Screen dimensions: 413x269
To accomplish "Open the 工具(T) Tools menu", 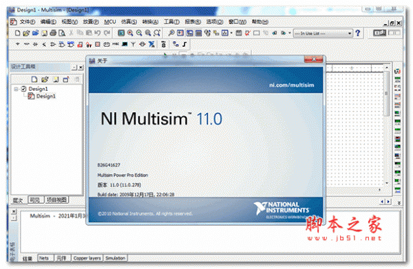I will [x=171, y=22].
